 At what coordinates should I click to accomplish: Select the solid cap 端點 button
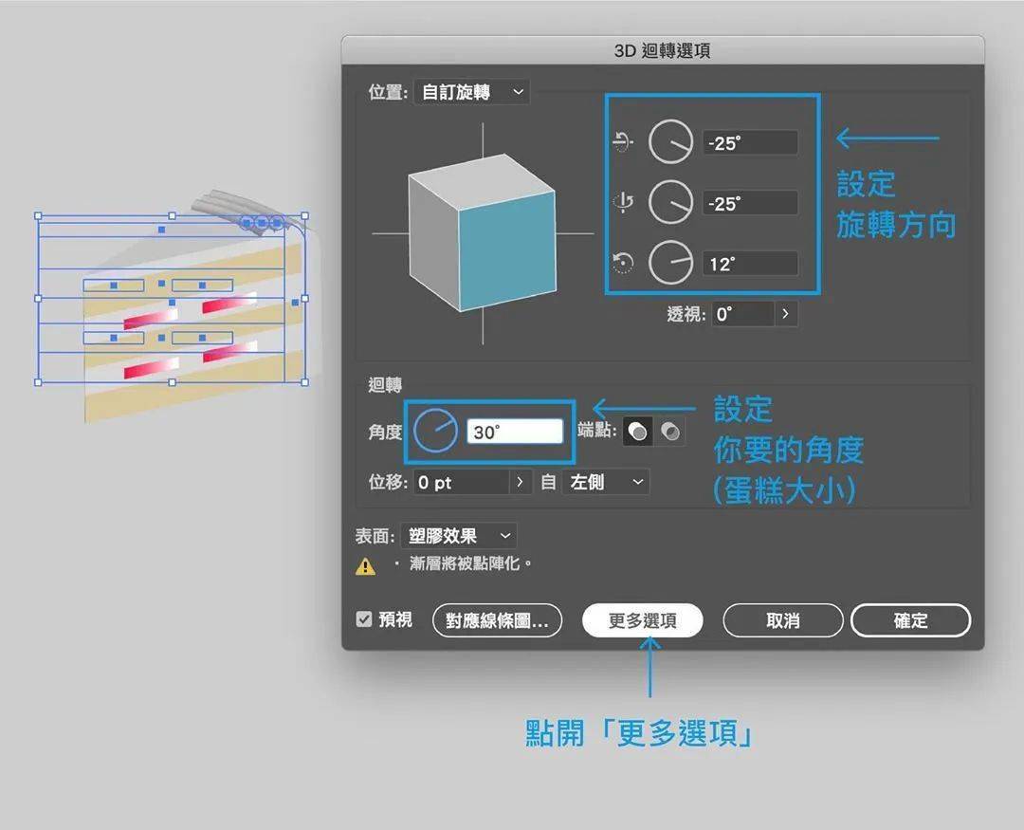click(638, 432)
